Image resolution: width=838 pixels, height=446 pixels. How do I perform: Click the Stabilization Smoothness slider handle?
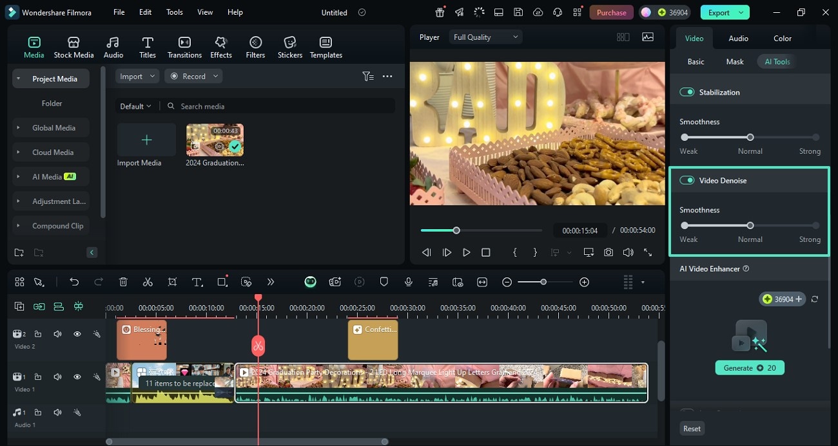pos(750,137)
